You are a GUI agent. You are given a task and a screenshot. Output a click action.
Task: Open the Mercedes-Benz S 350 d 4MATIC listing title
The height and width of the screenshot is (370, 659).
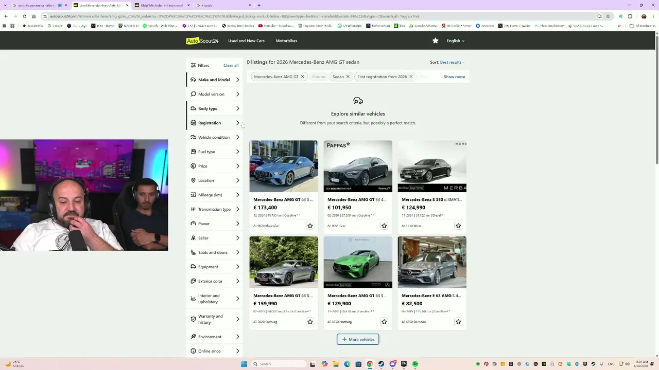tap(431, 199)
